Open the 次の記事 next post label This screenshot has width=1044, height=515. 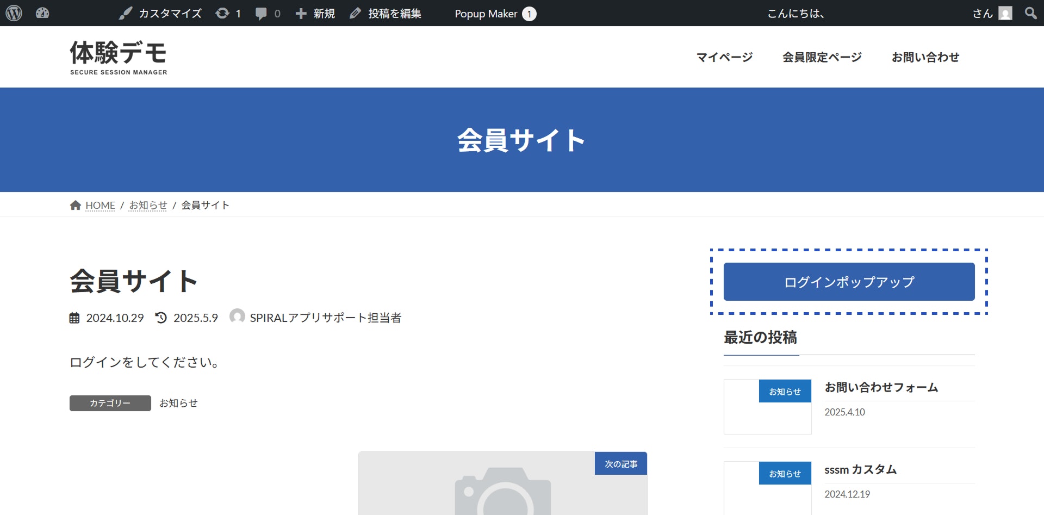[621, 463]
